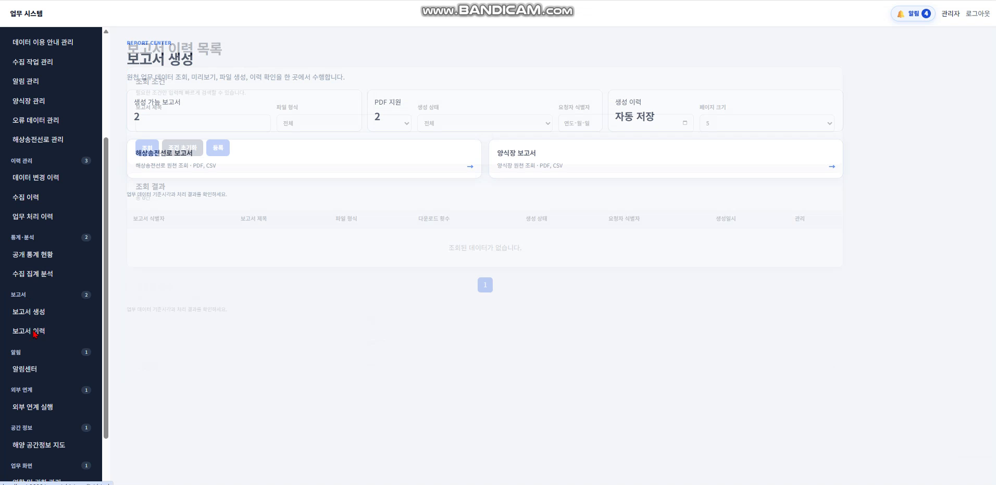Select 알림 관리 in the sidebar
The width and height of the screenshot is (996, 485).
coord(26,81)
